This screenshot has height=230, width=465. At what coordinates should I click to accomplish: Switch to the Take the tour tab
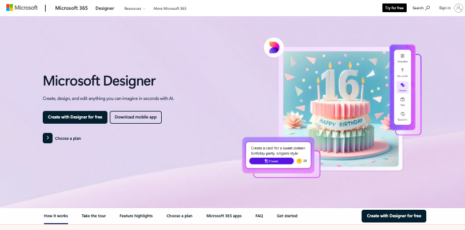(x=94, y=216)
